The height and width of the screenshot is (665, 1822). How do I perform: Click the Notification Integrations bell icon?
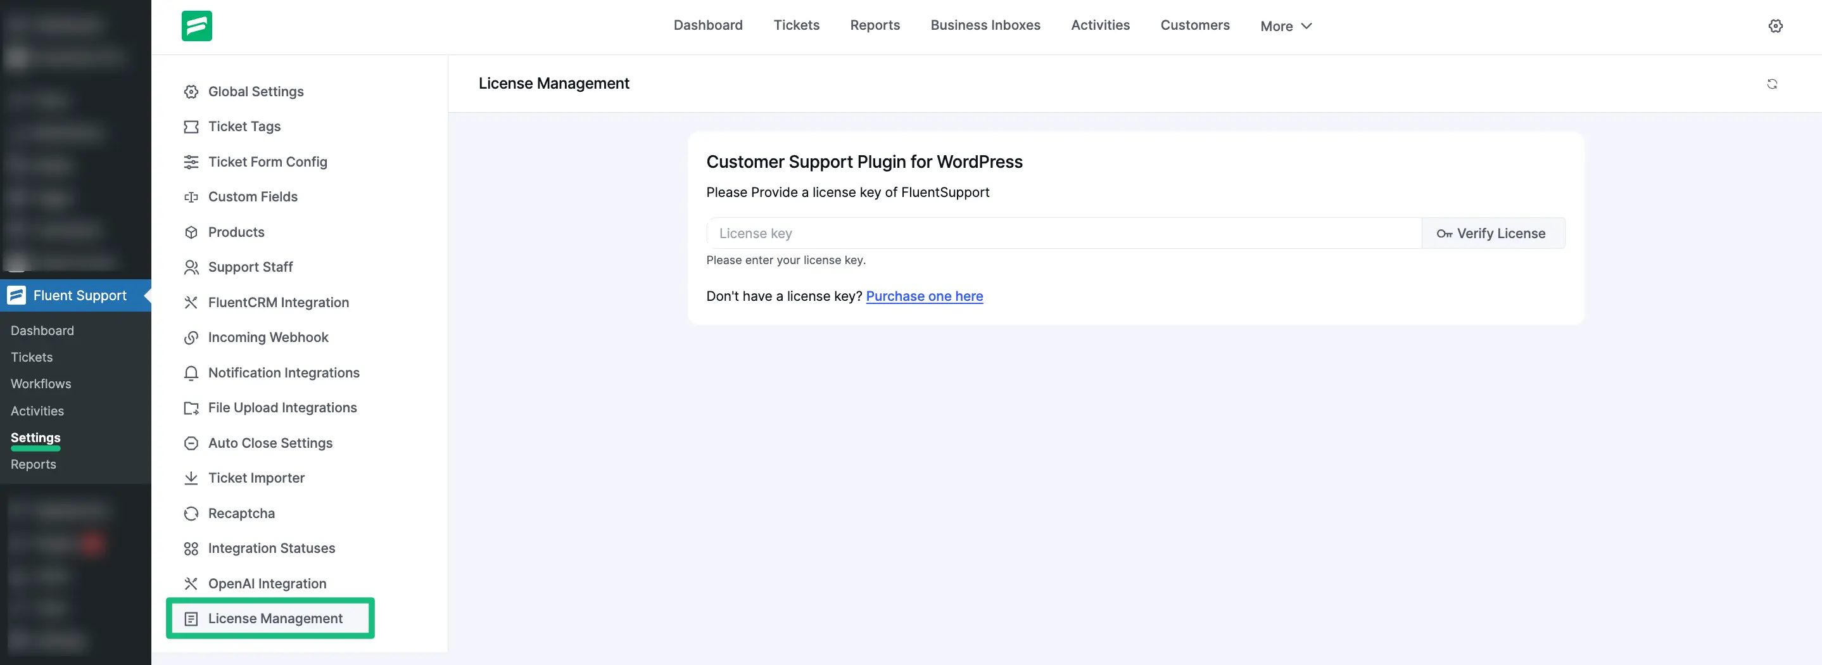click(x=191, y=373)
